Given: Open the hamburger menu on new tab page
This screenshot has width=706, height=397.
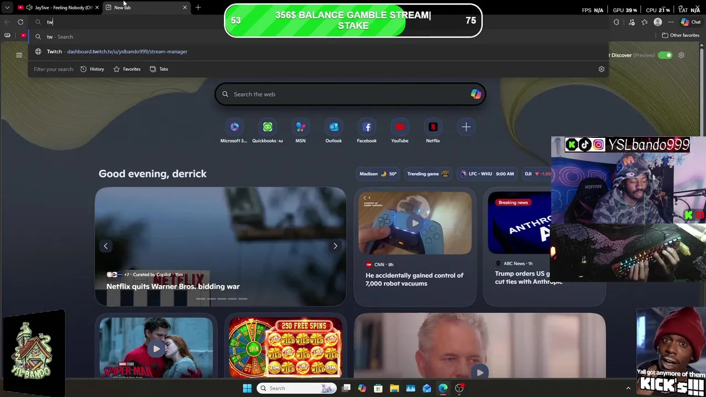Looking at the screenshot, I should click(19, 55).
